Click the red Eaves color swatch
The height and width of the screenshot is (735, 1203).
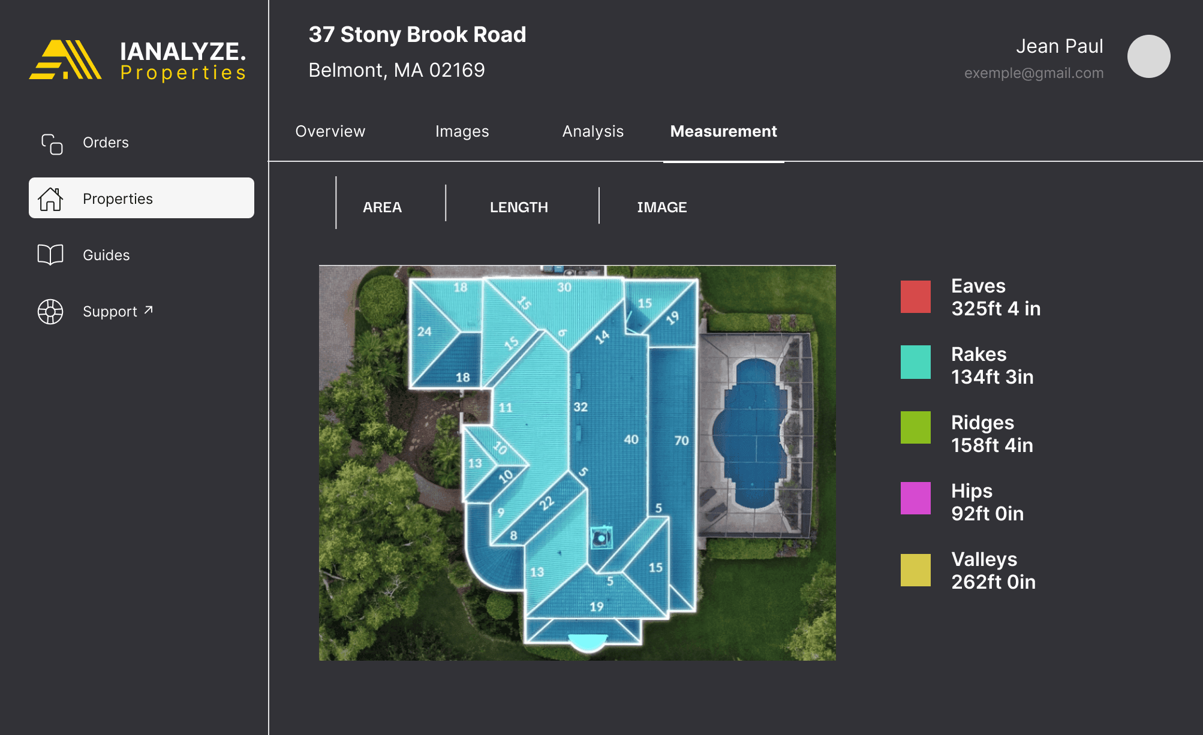[x=915, y=297]
